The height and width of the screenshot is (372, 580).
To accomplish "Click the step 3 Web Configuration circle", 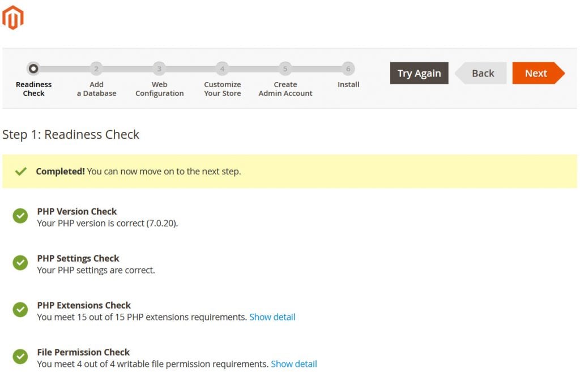I will [x=159, y=69].
